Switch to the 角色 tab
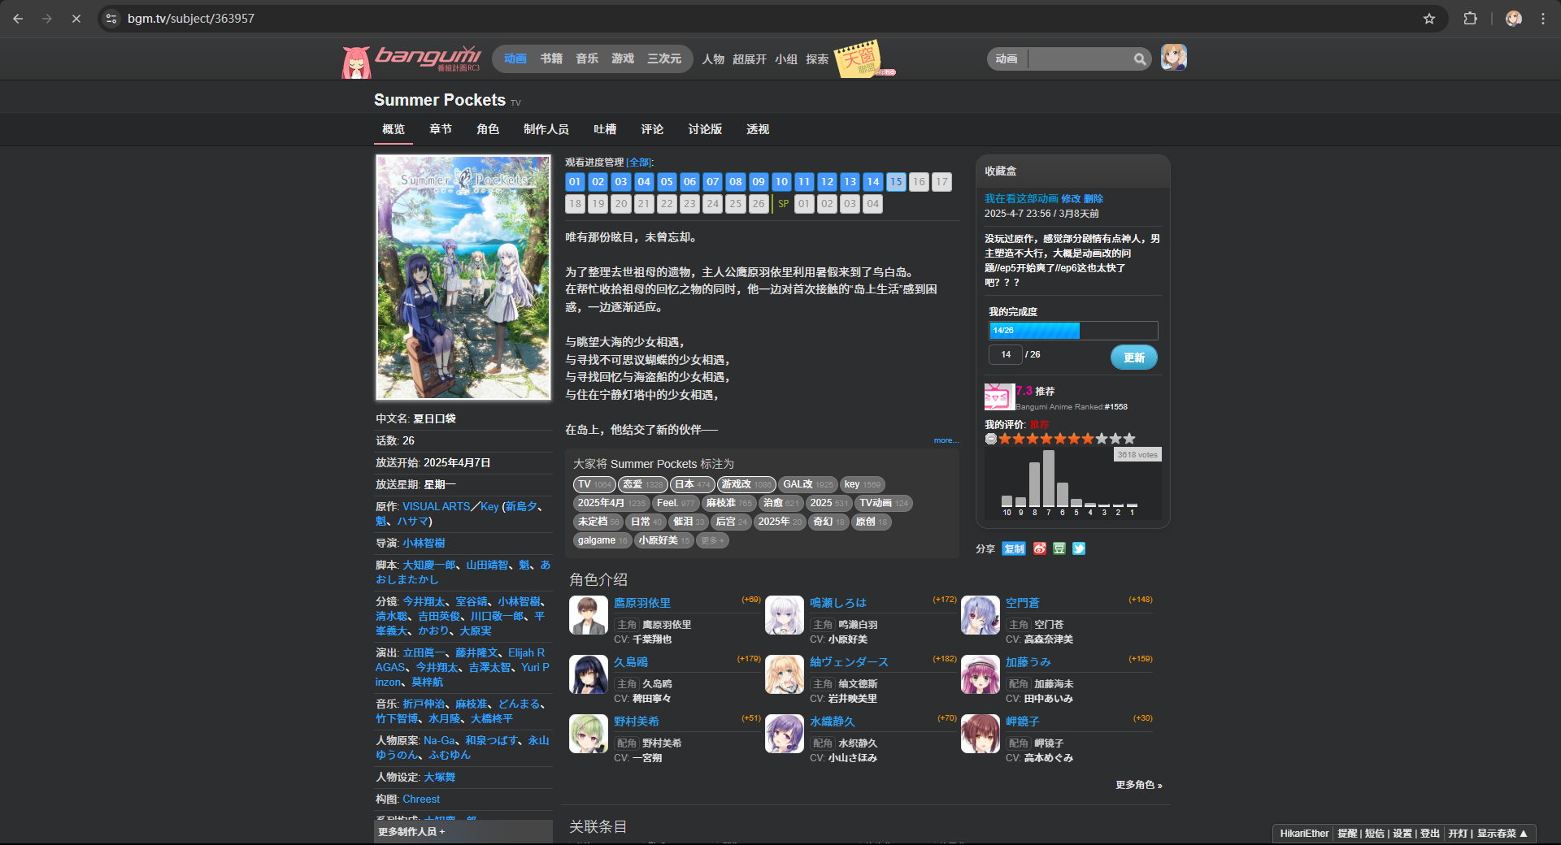Viewport: 1561px width, 845px height. click(x=488, y=129)
